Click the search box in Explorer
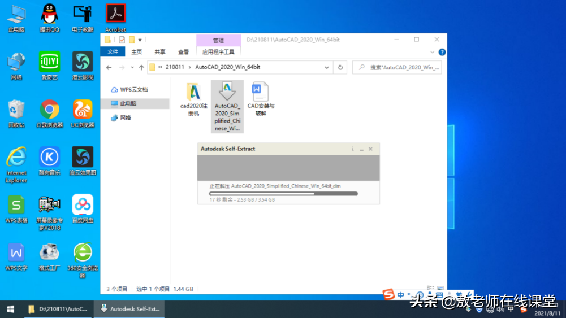Screen dimensions: 566x318 click(x=397, y=67)
